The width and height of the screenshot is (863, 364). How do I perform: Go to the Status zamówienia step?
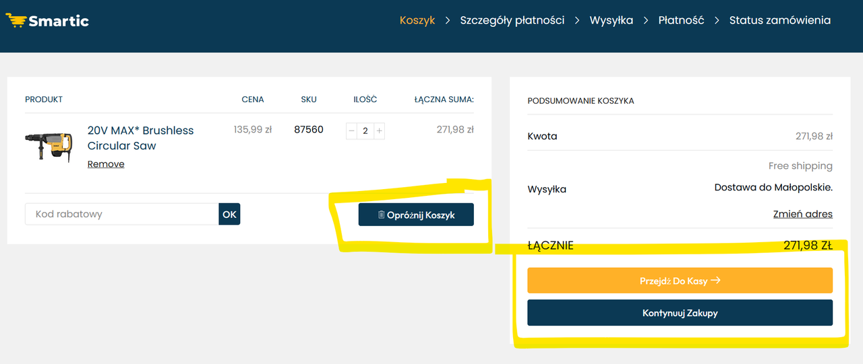click(780, 20)
